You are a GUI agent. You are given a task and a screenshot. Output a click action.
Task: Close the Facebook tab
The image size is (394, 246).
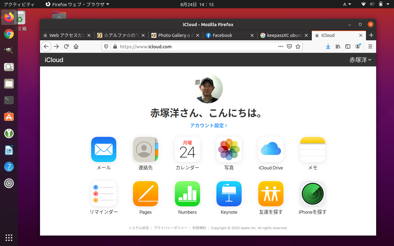tap(252, 35)
